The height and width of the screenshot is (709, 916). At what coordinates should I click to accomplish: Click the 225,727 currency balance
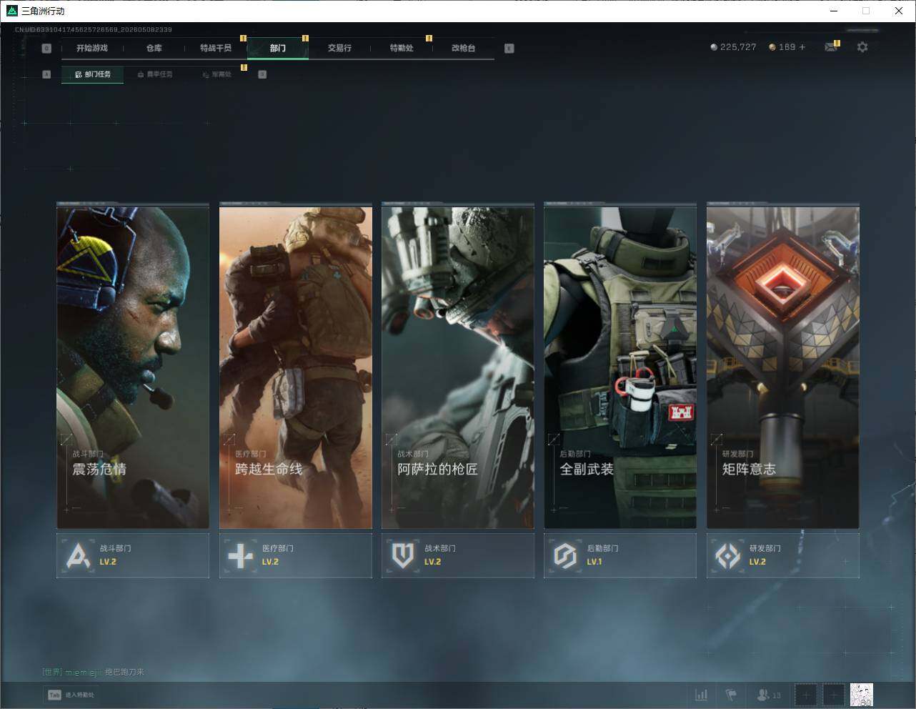coord(733,47)
